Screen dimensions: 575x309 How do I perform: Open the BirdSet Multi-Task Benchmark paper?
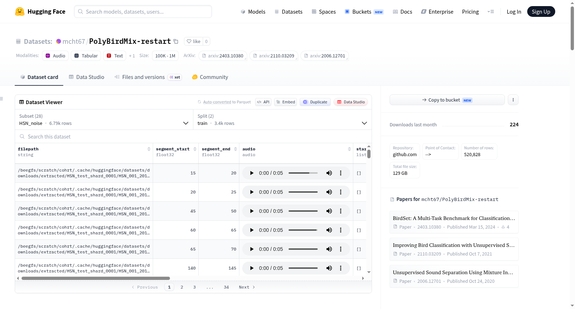pos(454,222)
